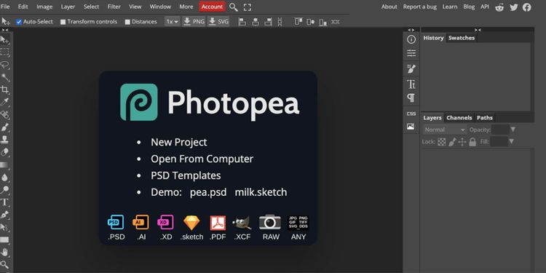Toggle fullscreen mode icon
Screen dimensions: 546x273
[248, 7]
